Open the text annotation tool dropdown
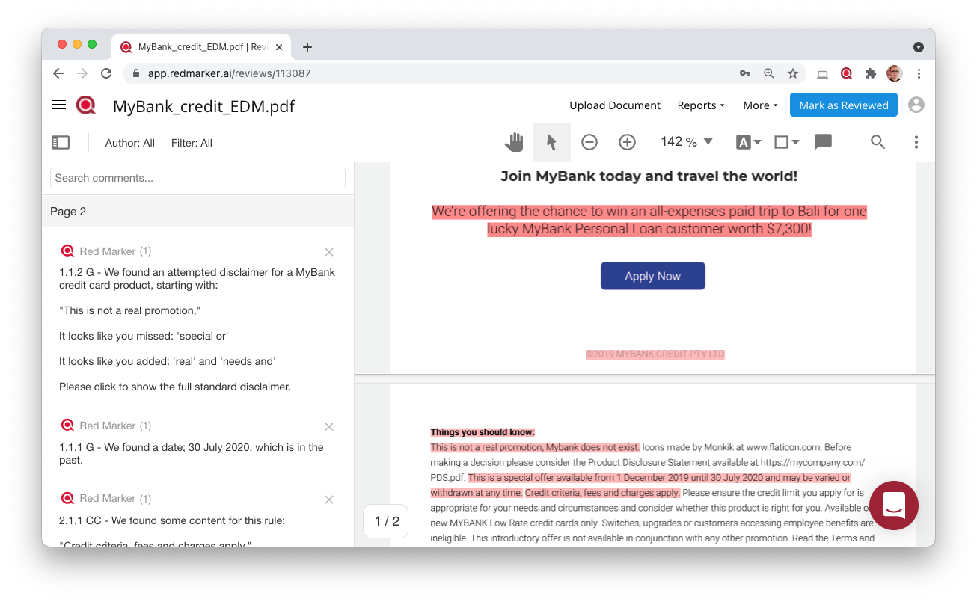Screen dimensions: 977x602 pyautogui.click(x=748, y=142)
